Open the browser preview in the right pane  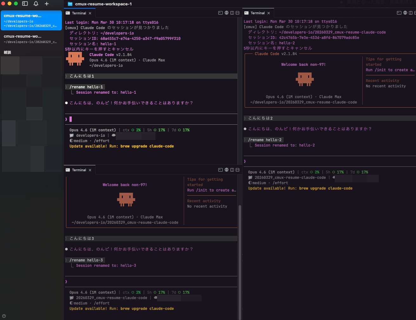405,13
